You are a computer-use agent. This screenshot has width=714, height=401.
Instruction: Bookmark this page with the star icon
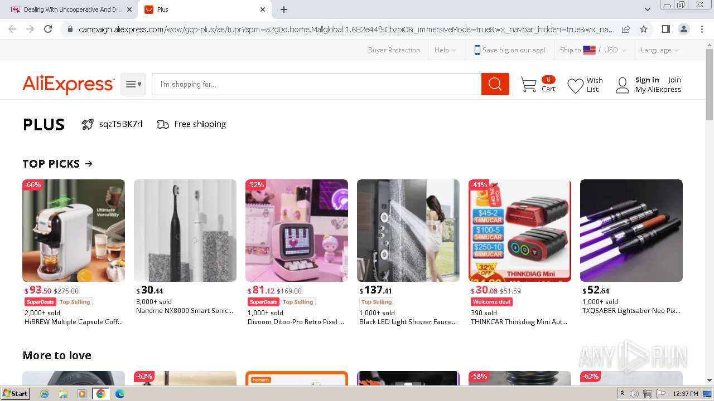(644, 29)
